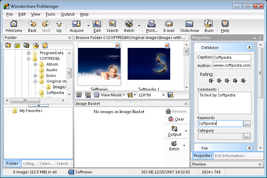Set rating to five stars
The width and height of the screenshot is (267, 178).
point(243,80)
